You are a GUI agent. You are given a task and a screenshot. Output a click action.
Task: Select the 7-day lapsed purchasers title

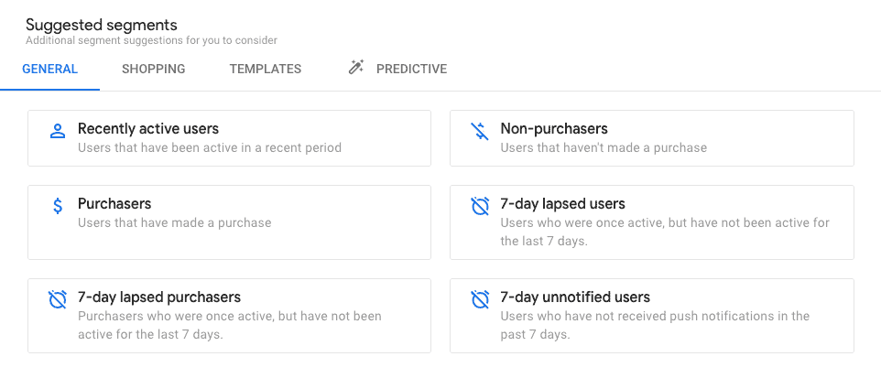point(159,297)
